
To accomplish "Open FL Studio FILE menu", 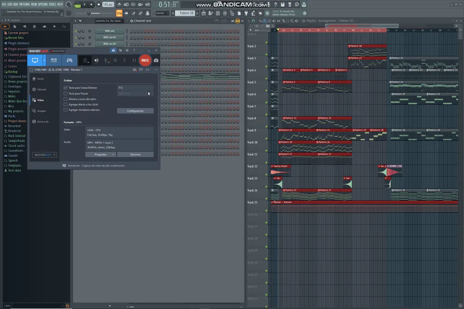I will click(4, 5).
